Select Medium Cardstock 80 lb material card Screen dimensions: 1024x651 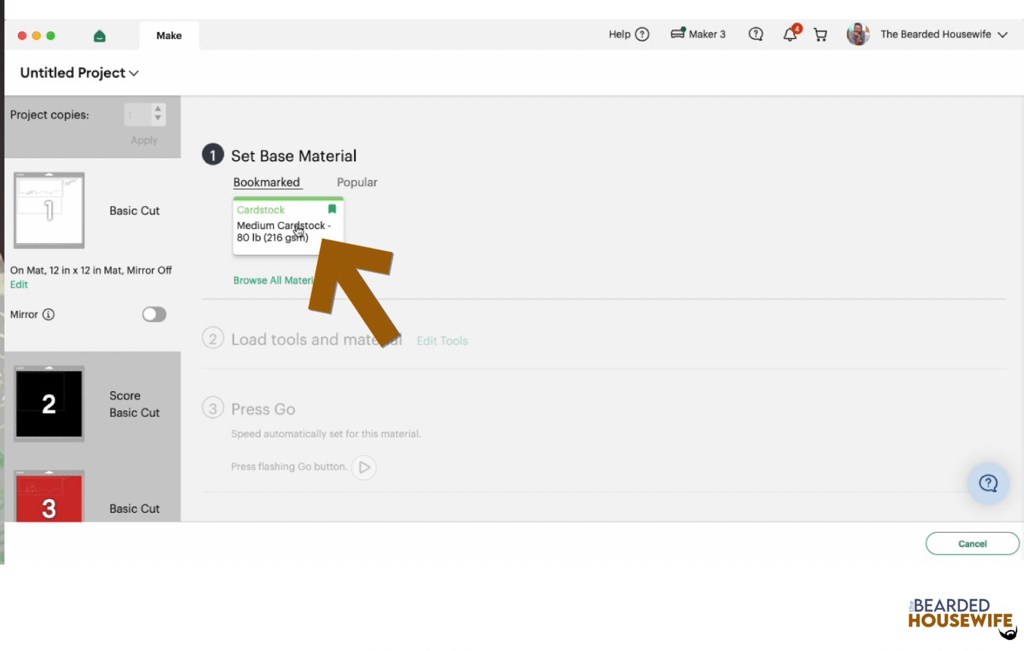(288, 227)
